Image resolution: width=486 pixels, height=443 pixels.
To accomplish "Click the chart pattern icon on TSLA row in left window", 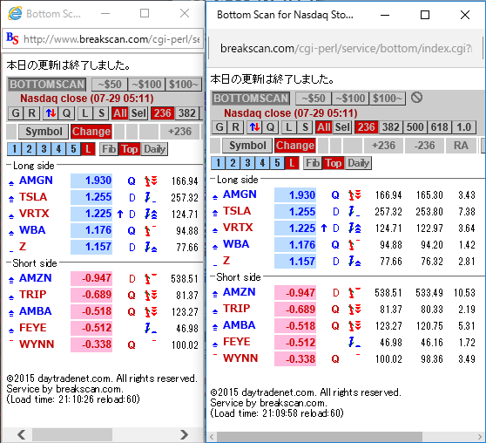I will click(151, 197).
